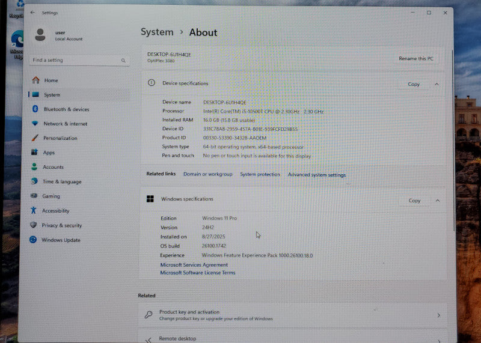Click the Apps icon in sidebar
The image size is (481, 343).
pyautogui.click(x=34, y=152)
